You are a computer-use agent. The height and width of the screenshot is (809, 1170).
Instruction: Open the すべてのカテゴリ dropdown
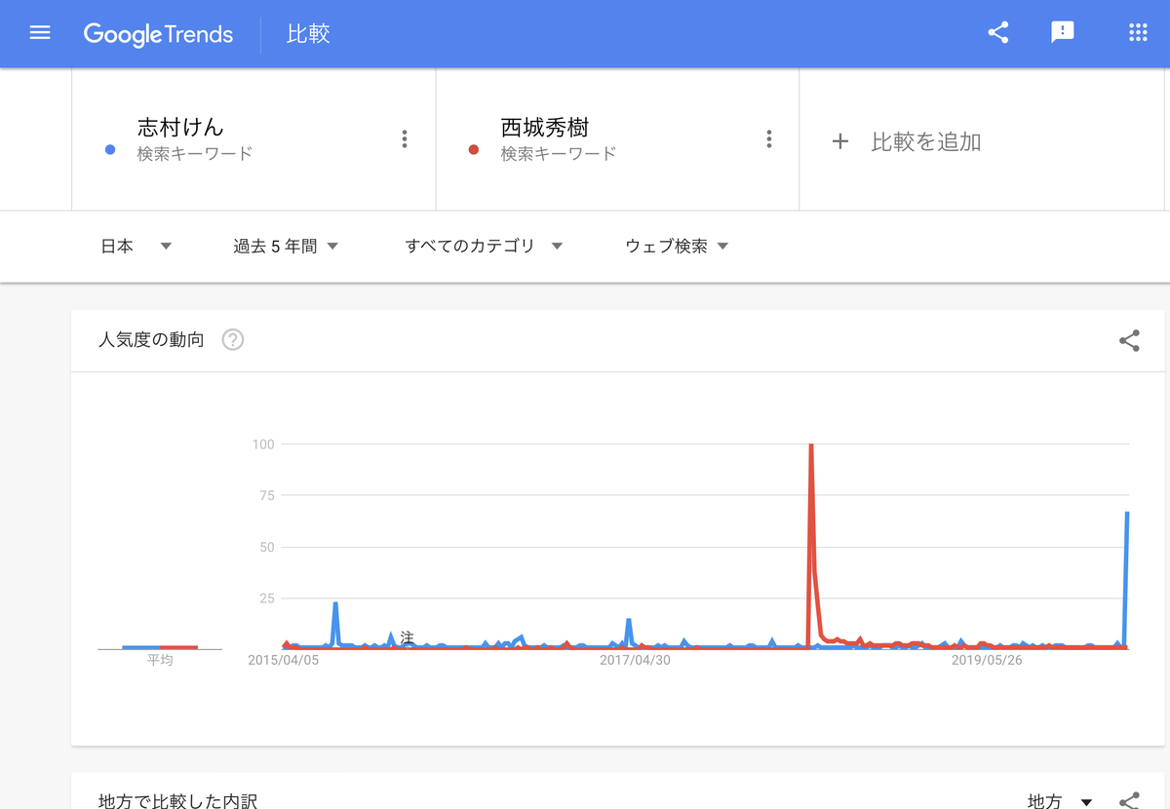tap(485, 247)
